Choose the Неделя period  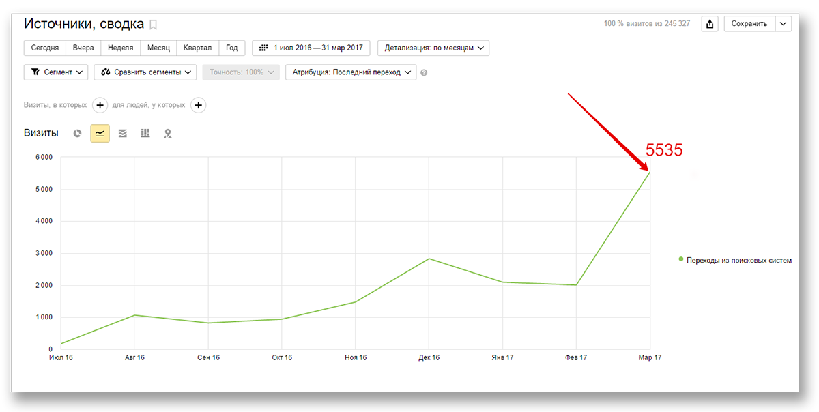click(x=121, y=48)
